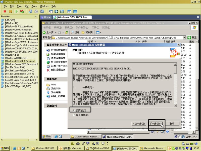Image resolution: width=201 pixels, height=151 pixels.
Task: Open the View menu in VMware
Action: [19, 6]
